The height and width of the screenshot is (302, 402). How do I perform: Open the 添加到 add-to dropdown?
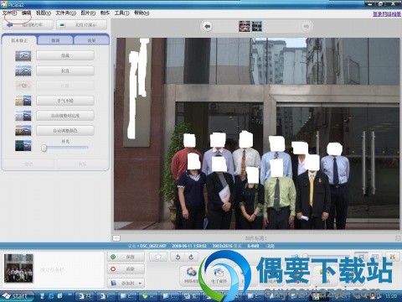click(x=126, y=284)
